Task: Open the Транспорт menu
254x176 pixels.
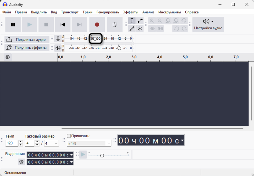Action: tap(70, 12)
